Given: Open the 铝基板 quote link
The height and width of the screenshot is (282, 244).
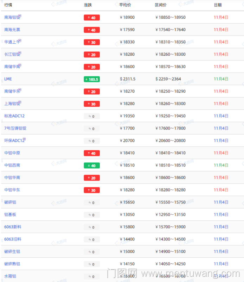Looking at the screenshot, I should [x=10, y=215].
